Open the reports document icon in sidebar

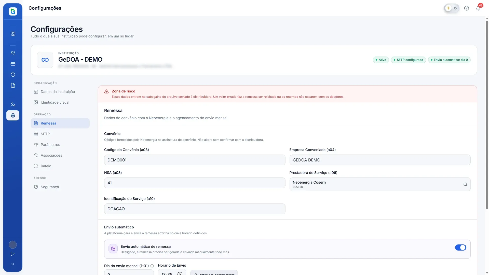[x=13, y=85]
